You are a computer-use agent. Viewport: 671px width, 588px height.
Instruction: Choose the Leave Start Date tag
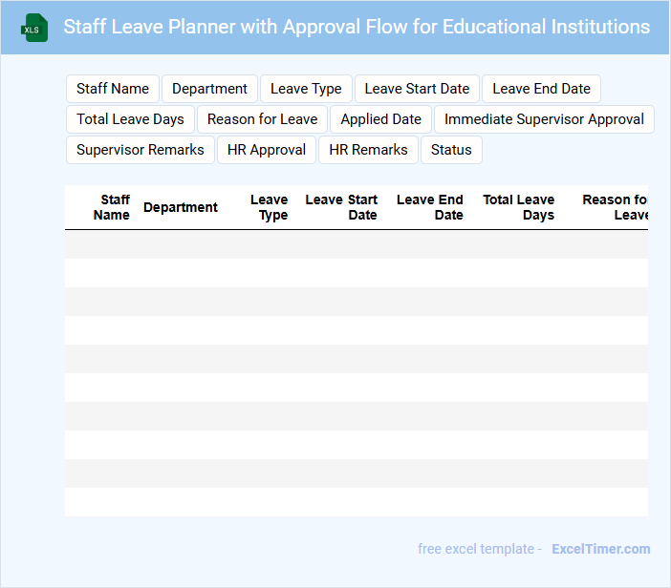(x=417, y=89)
